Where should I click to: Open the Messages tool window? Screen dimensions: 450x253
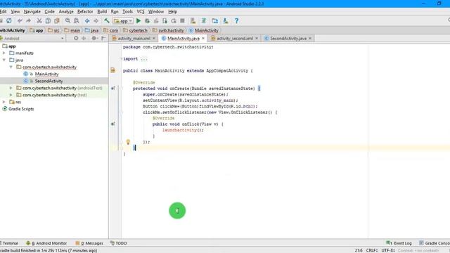point(89,243)
